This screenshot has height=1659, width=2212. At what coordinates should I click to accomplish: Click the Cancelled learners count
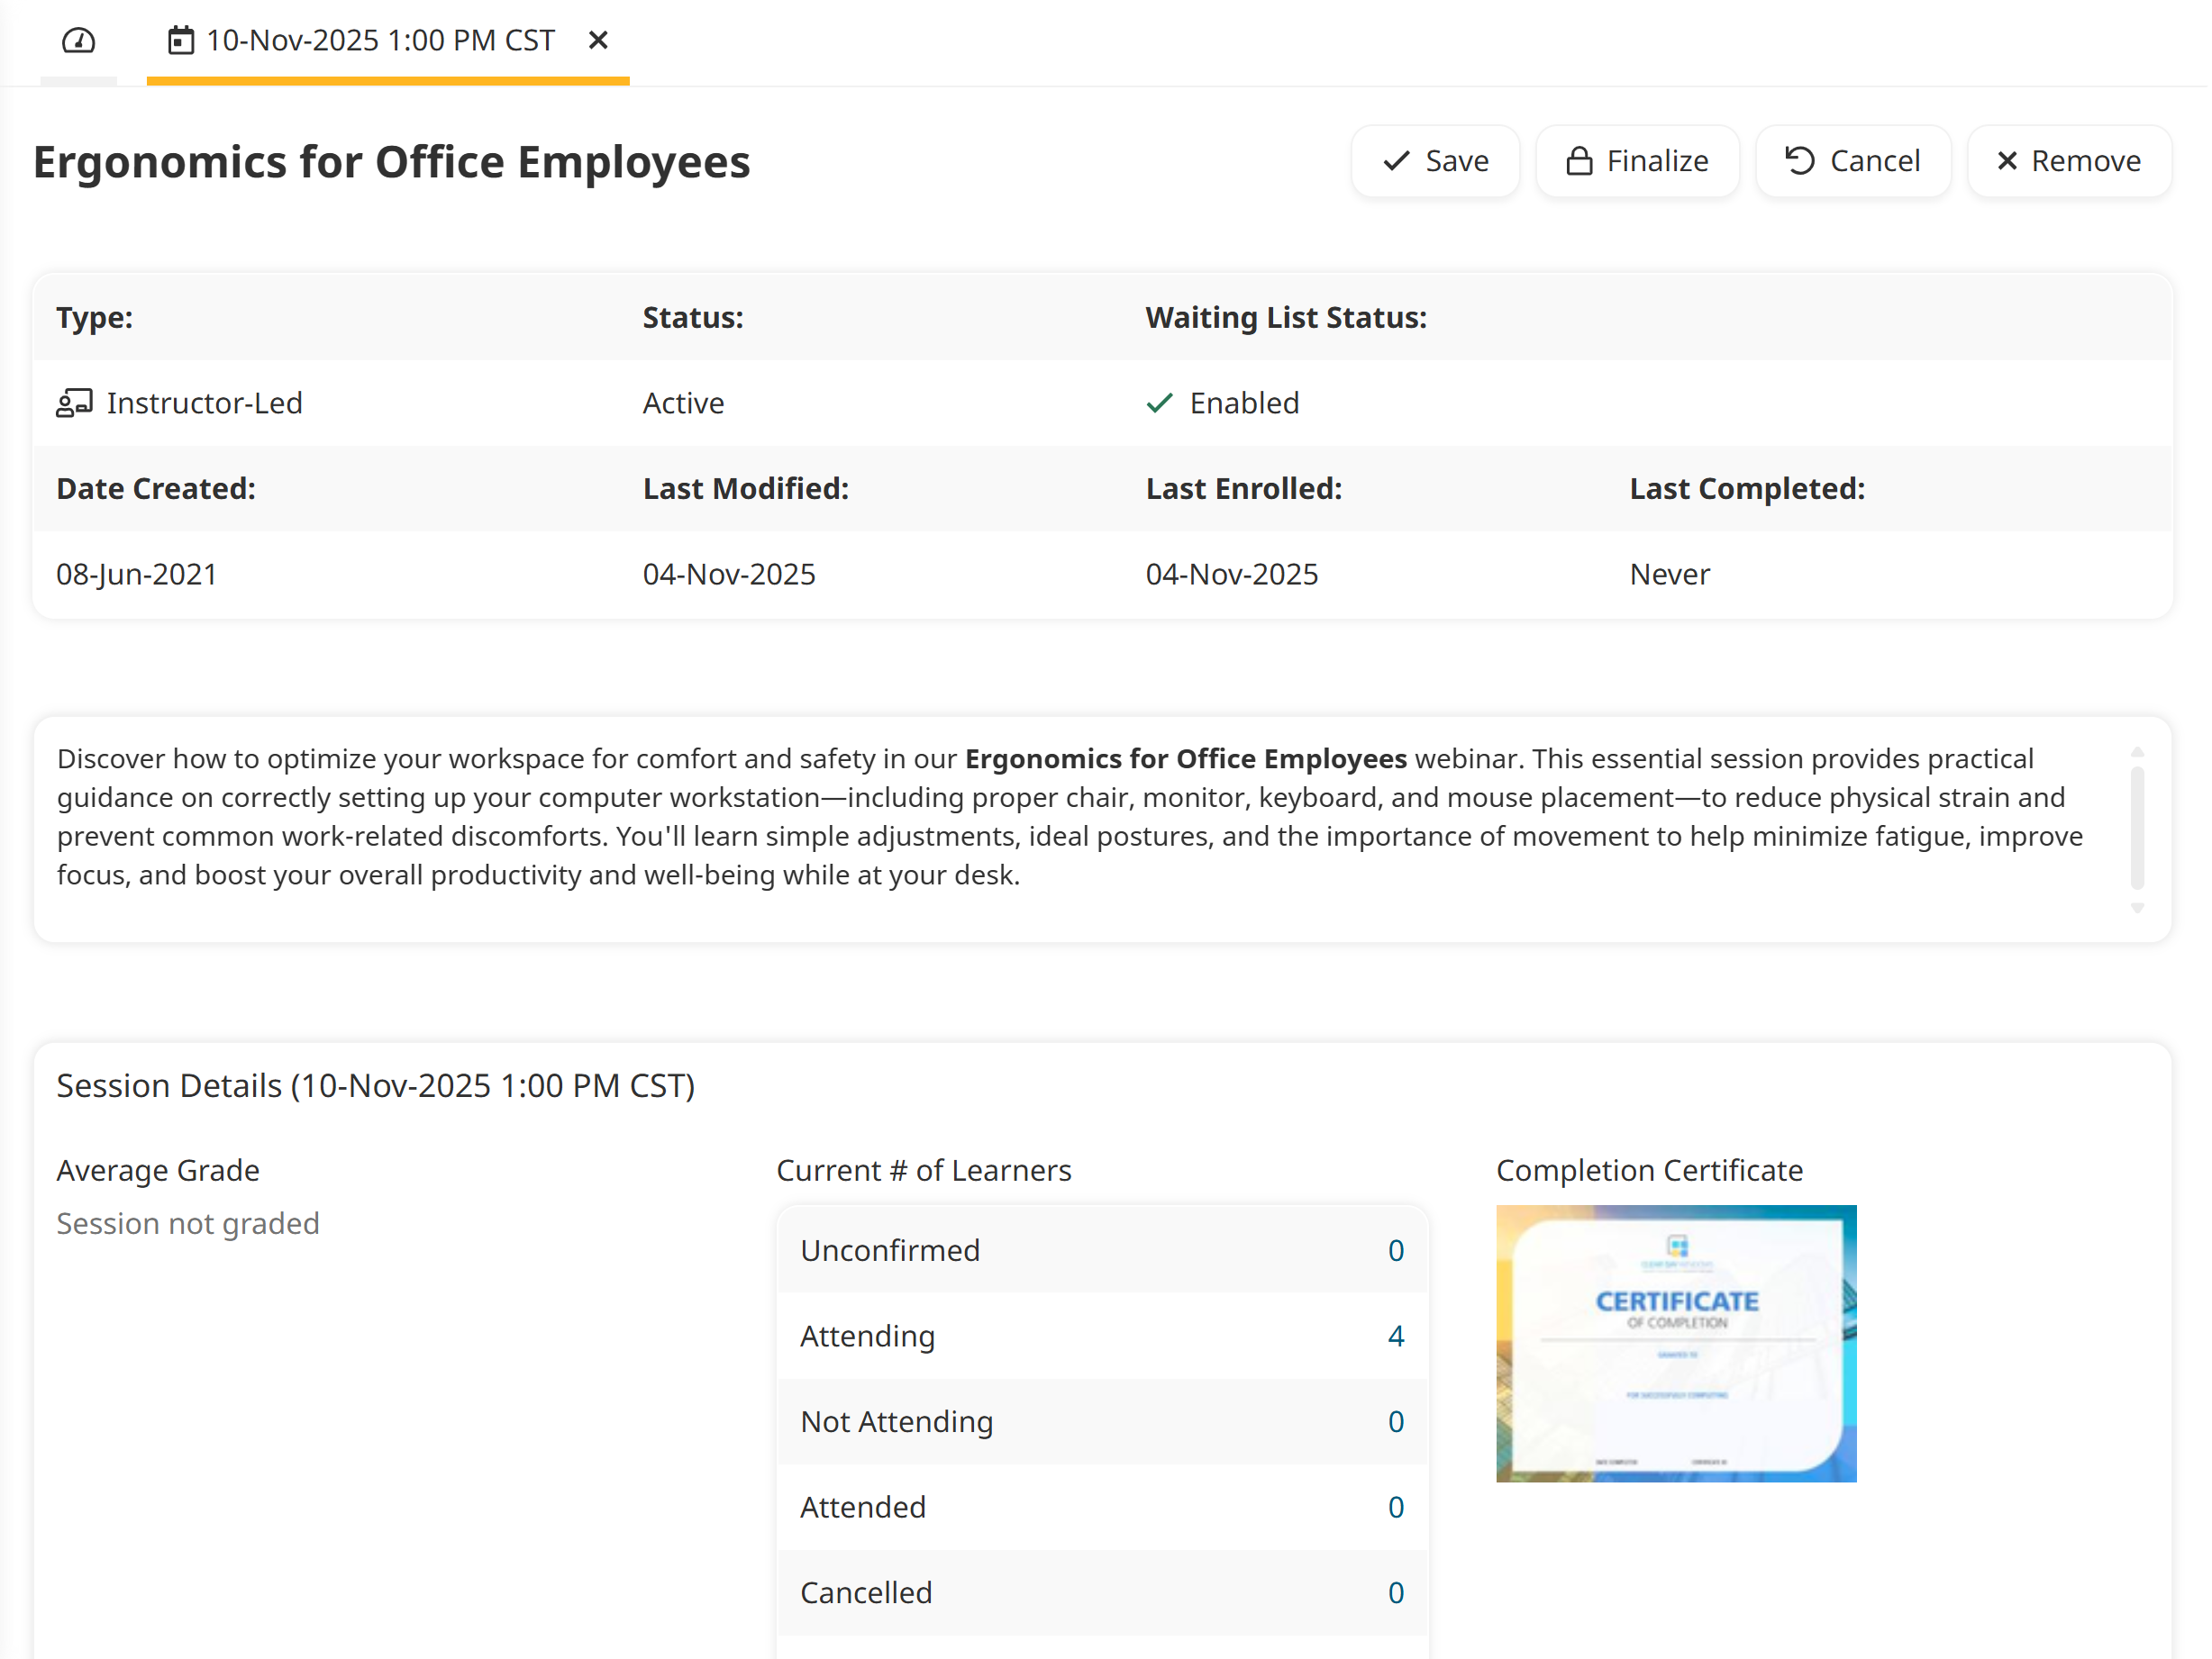point(1395,1592)
